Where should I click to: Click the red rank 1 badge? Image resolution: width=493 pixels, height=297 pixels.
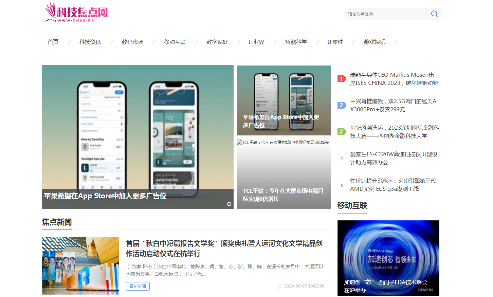[342, 79]
